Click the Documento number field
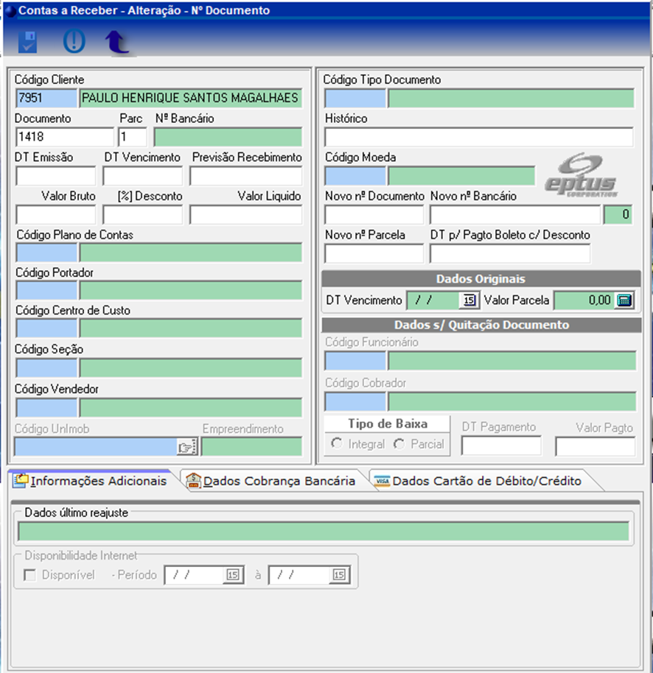Screen dimensions: 653x673 point(64,137)
